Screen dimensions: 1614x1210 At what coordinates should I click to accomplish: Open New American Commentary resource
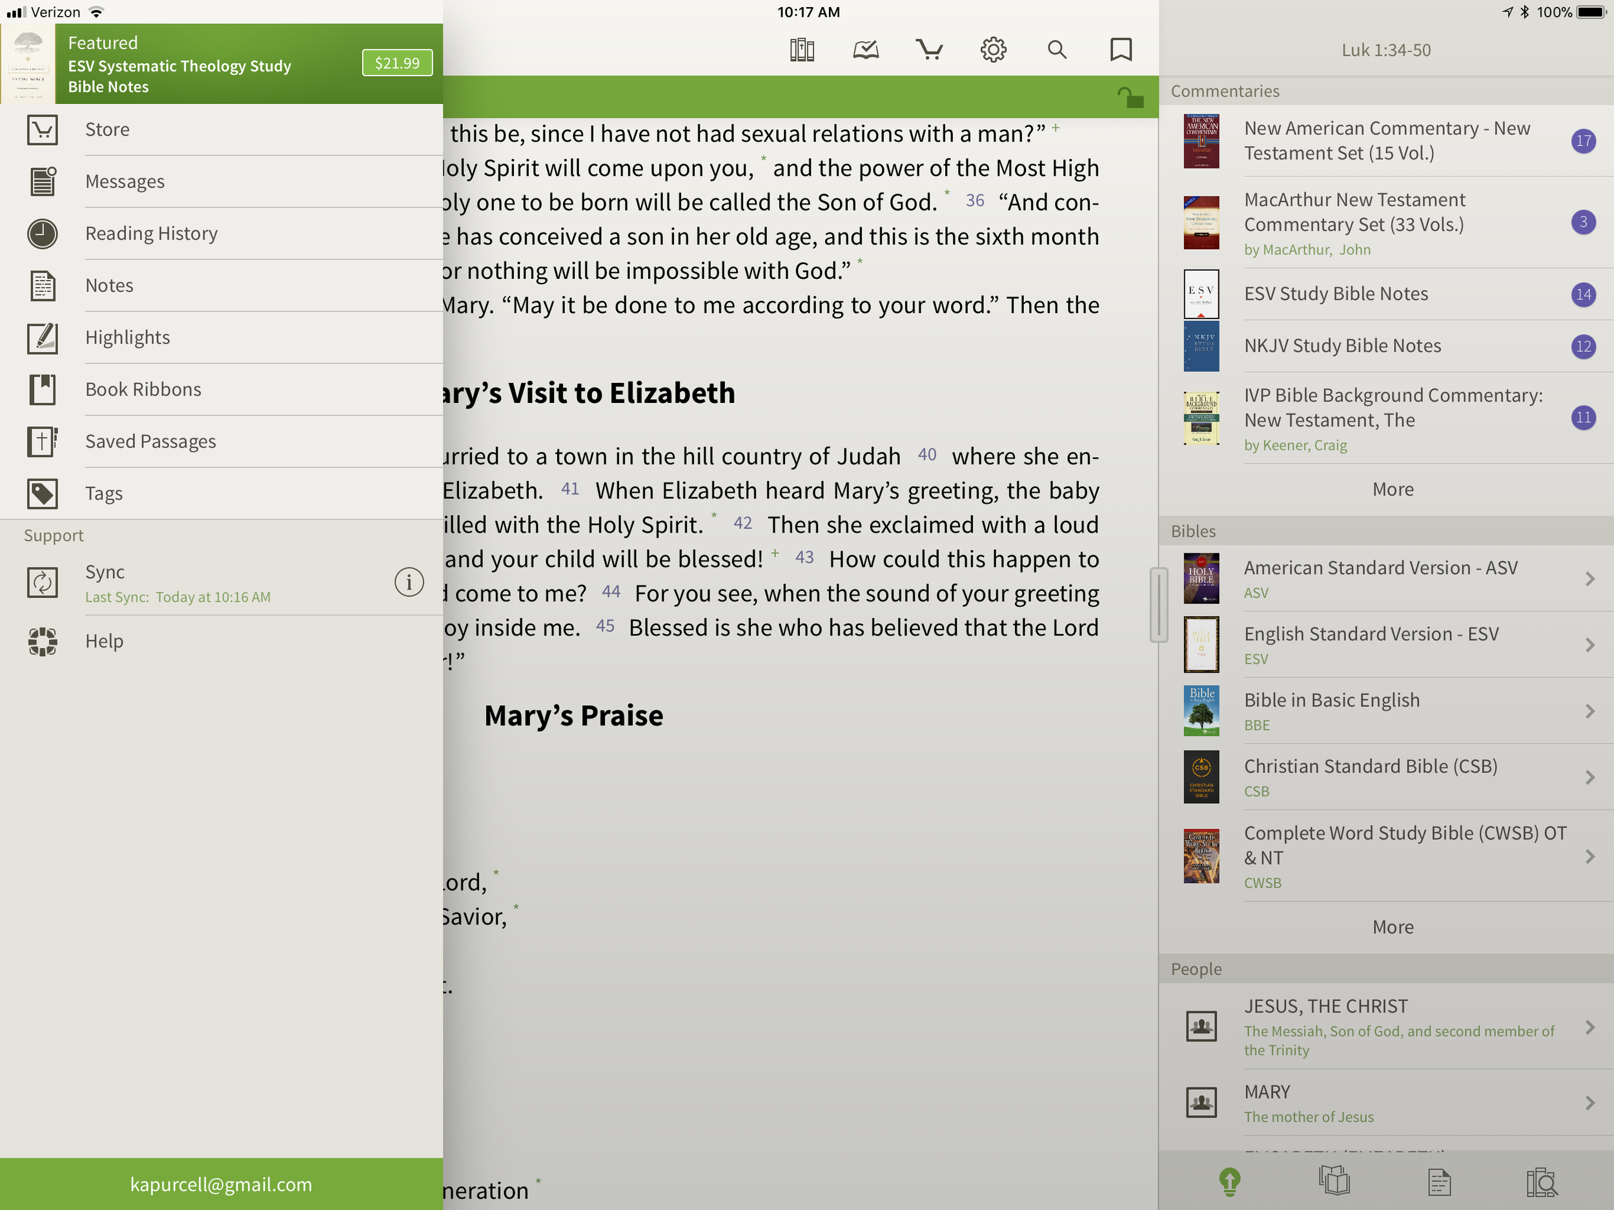(x=1385, y=141)
